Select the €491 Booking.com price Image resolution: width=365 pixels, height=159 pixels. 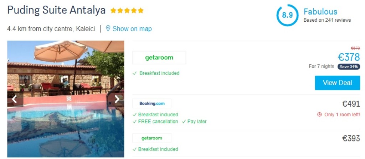(x=351, y=104)
